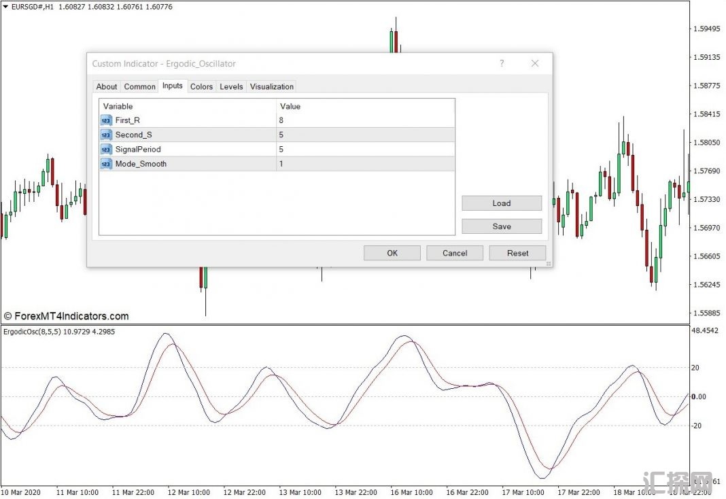Open the chart dropdown arrow beside EURSGD#
This screenshot has width=726, height=499.
click(x=5, y=7)
